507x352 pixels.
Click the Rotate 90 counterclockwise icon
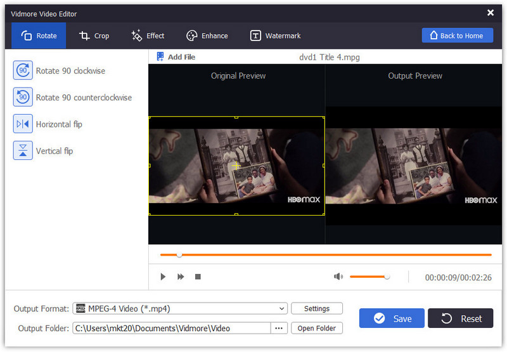pyautogui.click(x=23, y=97)
